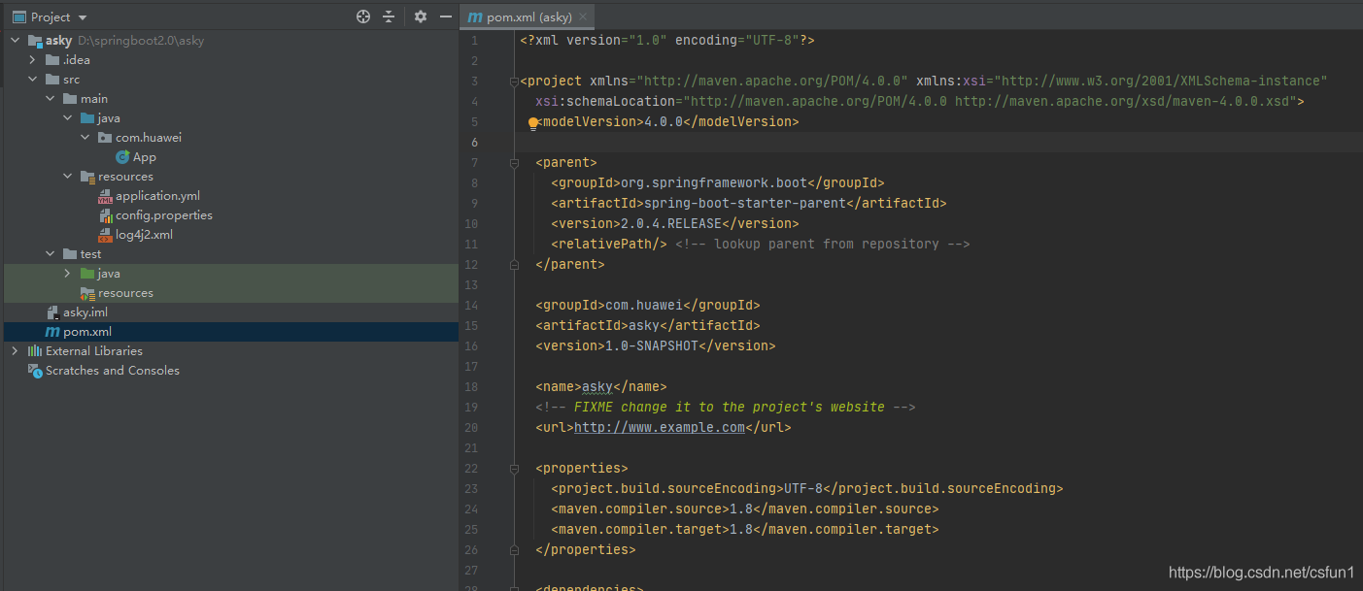Viewport: 1363px width, 591px height.
Task: Open Project panel settings gear
Action: (x=421, y=16)
